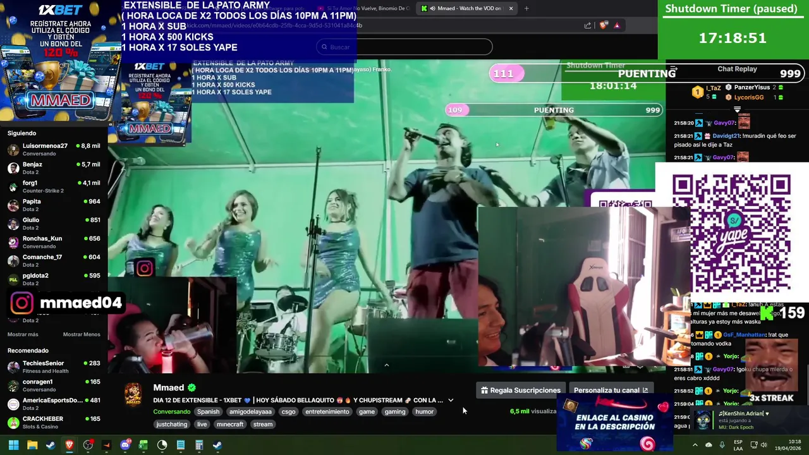
Task: Open Giulio channel in Siguiendo list
Action: click(x=54, y=224)
